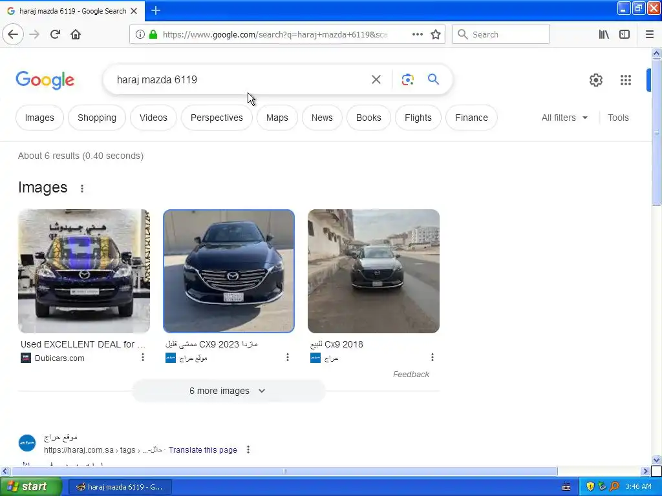
Task: Open the Firefox library icon
Action: (604, 35)
